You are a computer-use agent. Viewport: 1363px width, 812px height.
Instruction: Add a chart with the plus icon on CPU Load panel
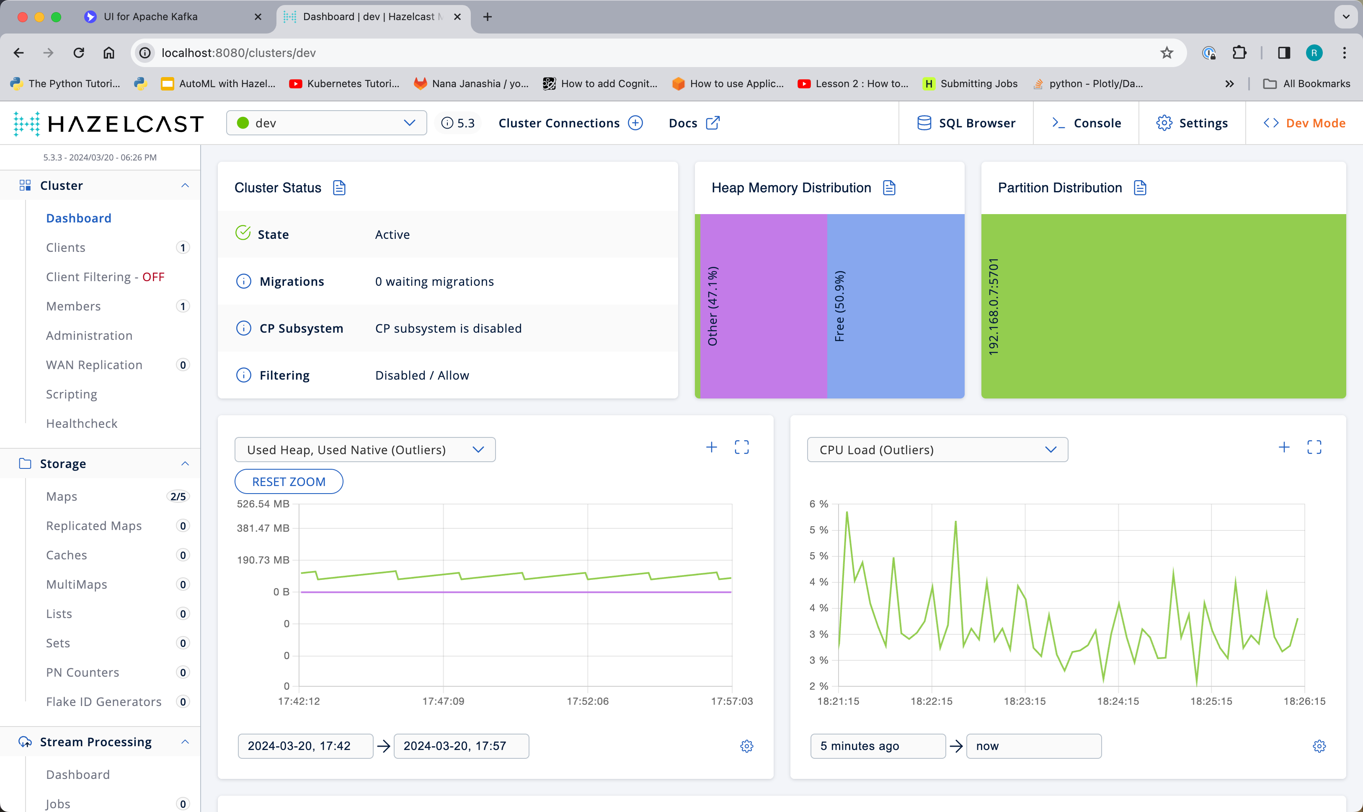(1284, 447)
